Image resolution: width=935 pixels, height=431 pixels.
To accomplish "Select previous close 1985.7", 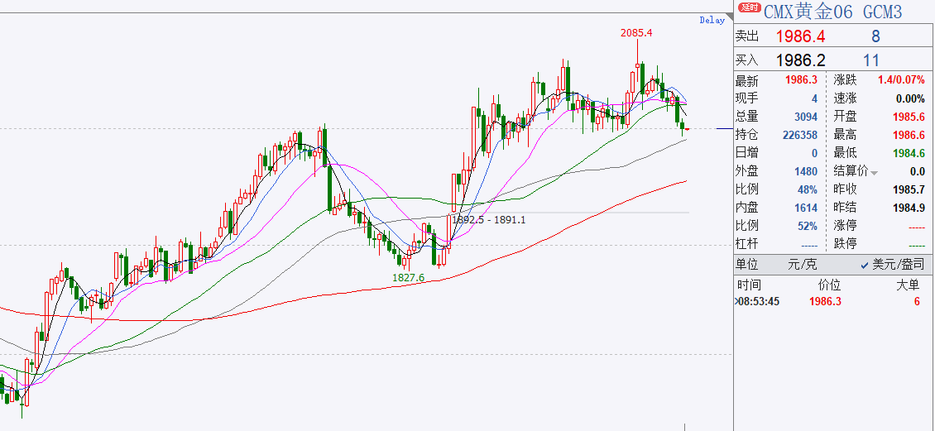I will [x=909, y=190].
